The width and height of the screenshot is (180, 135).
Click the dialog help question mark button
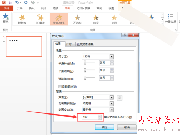pyautogui.click(x=125, y=35)
